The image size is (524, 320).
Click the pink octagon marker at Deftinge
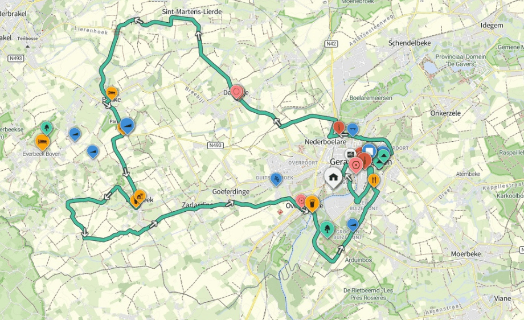[x=236, y=91]
